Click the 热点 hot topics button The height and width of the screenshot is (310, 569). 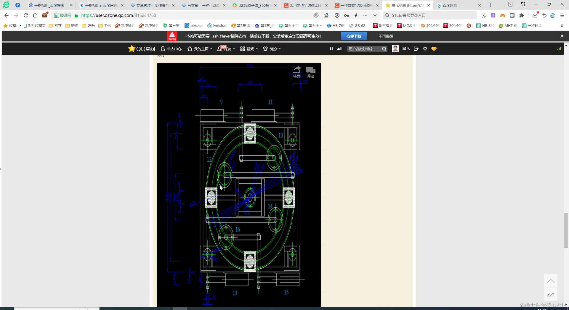pos(551,295)
